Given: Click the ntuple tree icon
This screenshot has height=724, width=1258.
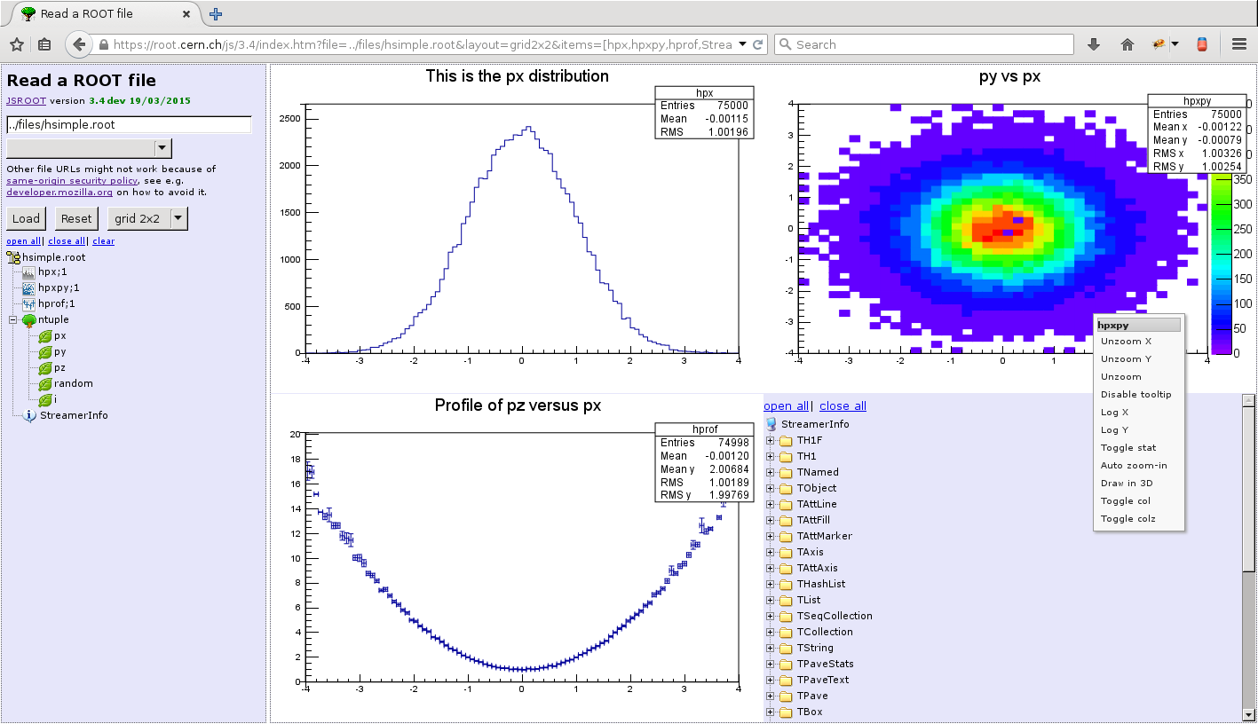Looking at the screenshot, I should pos(29,320).
